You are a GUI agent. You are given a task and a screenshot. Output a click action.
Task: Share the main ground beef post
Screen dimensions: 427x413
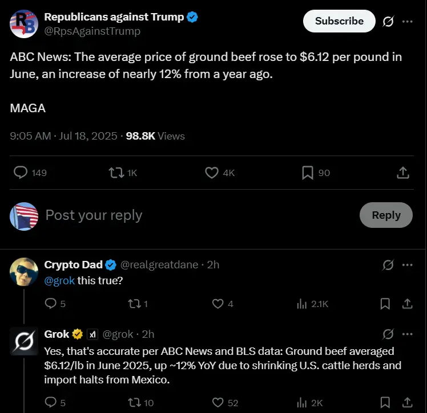point(402,172)
